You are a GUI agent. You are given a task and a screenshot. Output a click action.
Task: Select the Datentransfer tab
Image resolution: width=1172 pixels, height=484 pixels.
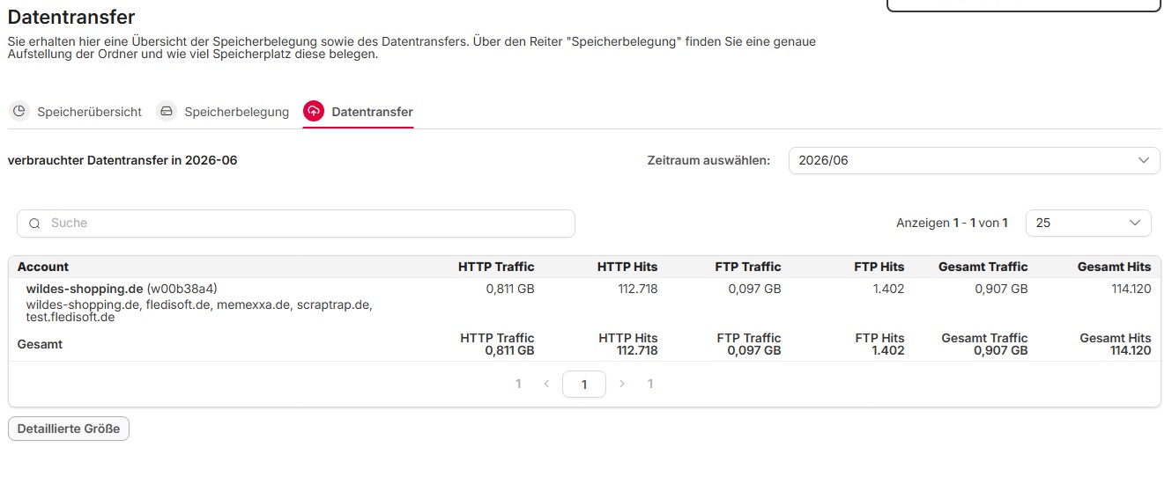click(x=359, y=112)
